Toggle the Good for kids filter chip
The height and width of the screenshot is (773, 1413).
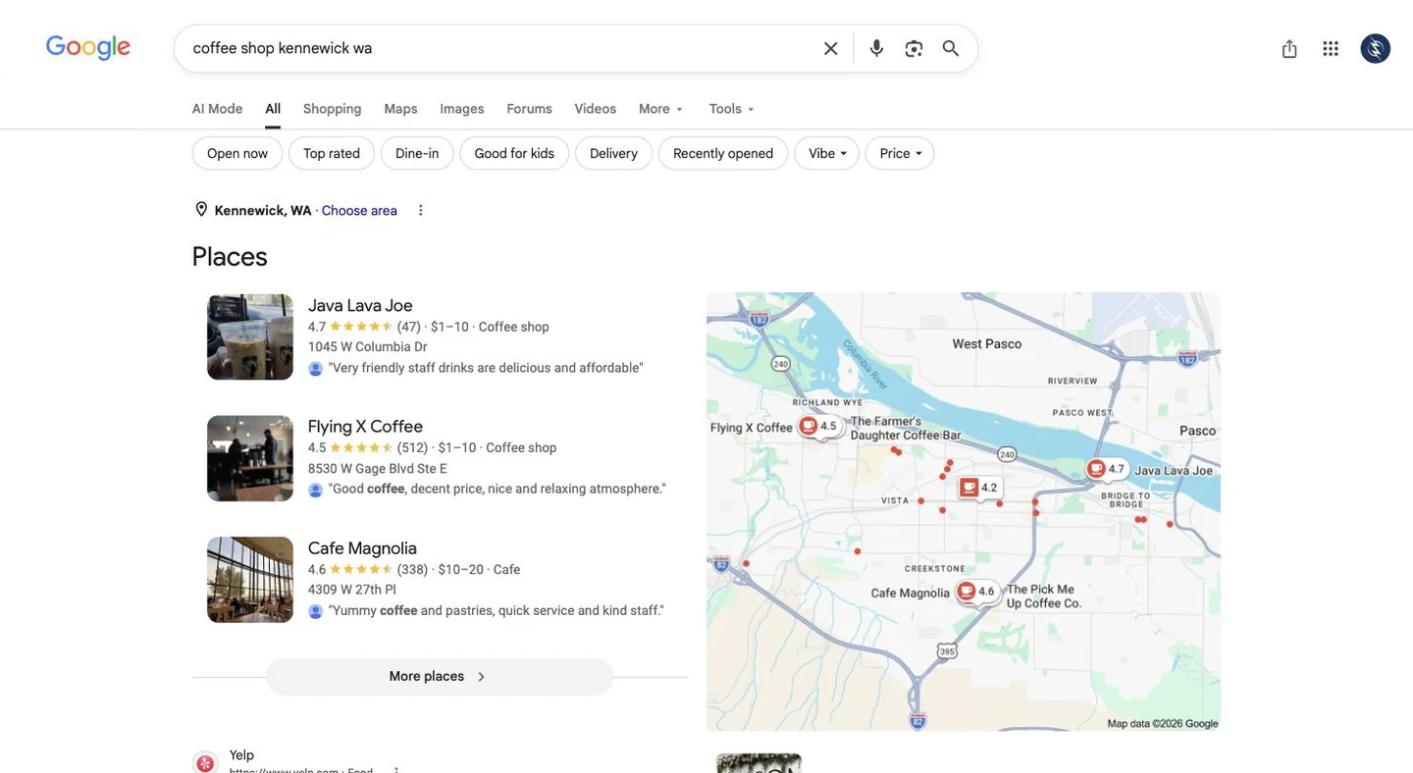click(x=514, y=153)
